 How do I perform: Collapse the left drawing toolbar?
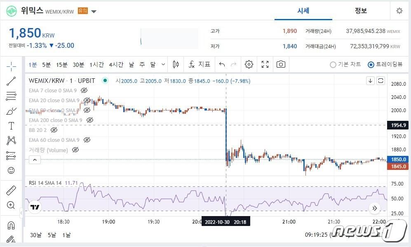(21, 213)
